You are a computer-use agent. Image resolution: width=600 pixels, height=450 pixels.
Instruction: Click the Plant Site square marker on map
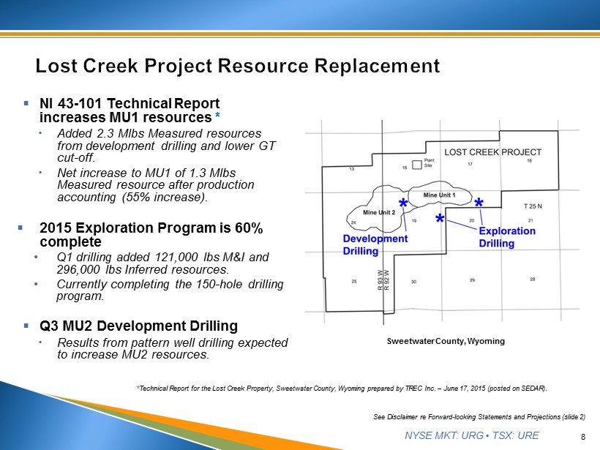tap(418, 165)
